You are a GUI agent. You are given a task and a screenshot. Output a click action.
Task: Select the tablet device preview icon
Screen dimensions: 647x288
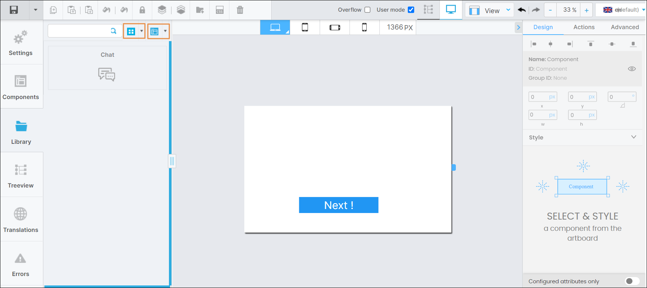305,27
